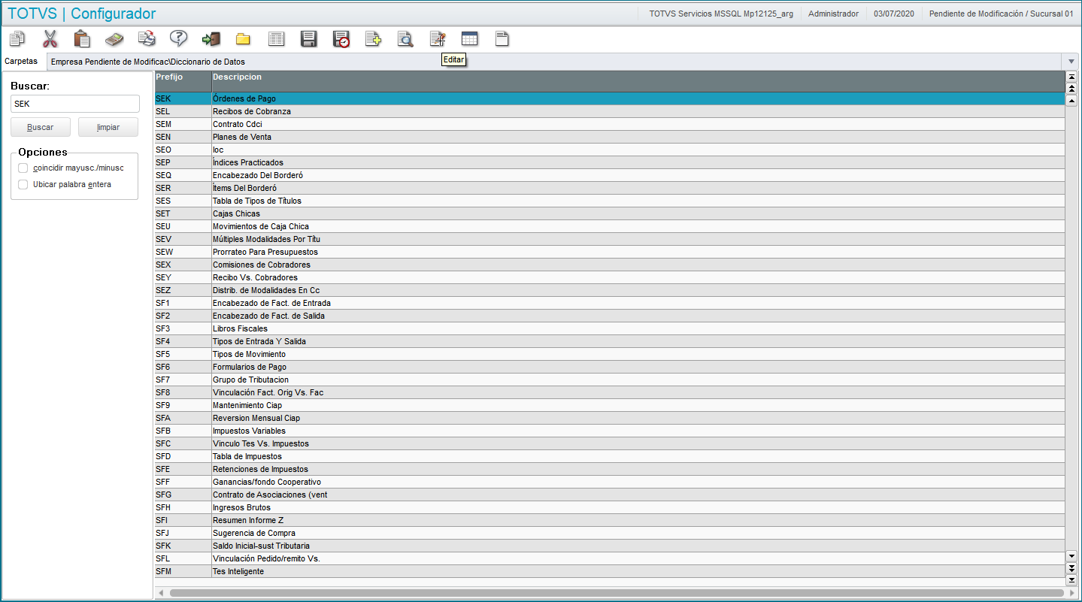Screen dimensions: 1082x602
Task: Move down one row with single arrow
Action: 1071,555
